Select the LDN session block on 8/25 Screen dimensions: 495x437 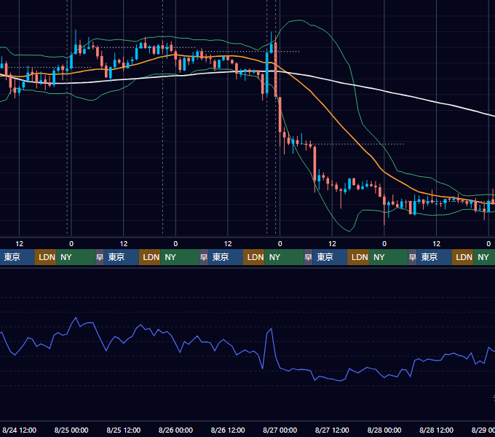150,257
